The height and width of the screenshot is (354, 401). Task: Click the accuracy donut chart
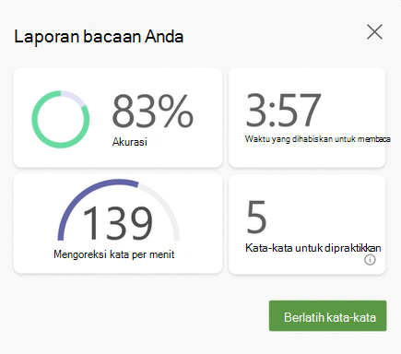[61, 119]
